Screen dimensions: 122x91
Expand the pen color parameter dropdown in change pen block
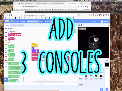pos(17,68)
